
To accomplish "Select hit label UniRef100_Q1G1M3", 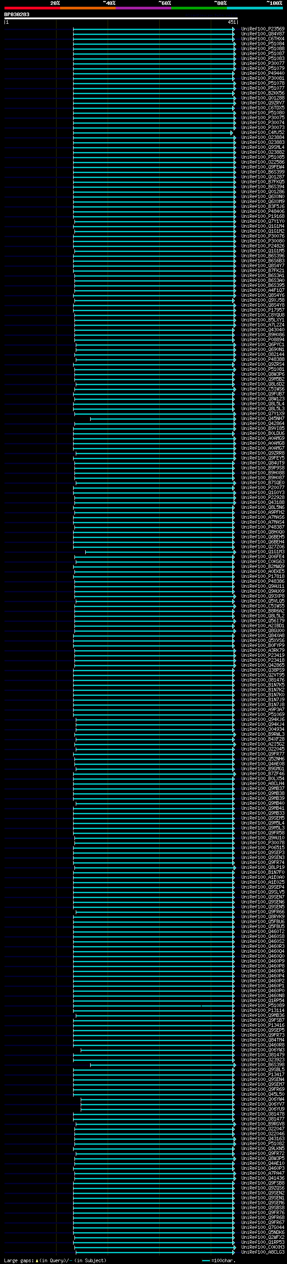I will pyautogui.click(x=263, y=552).
